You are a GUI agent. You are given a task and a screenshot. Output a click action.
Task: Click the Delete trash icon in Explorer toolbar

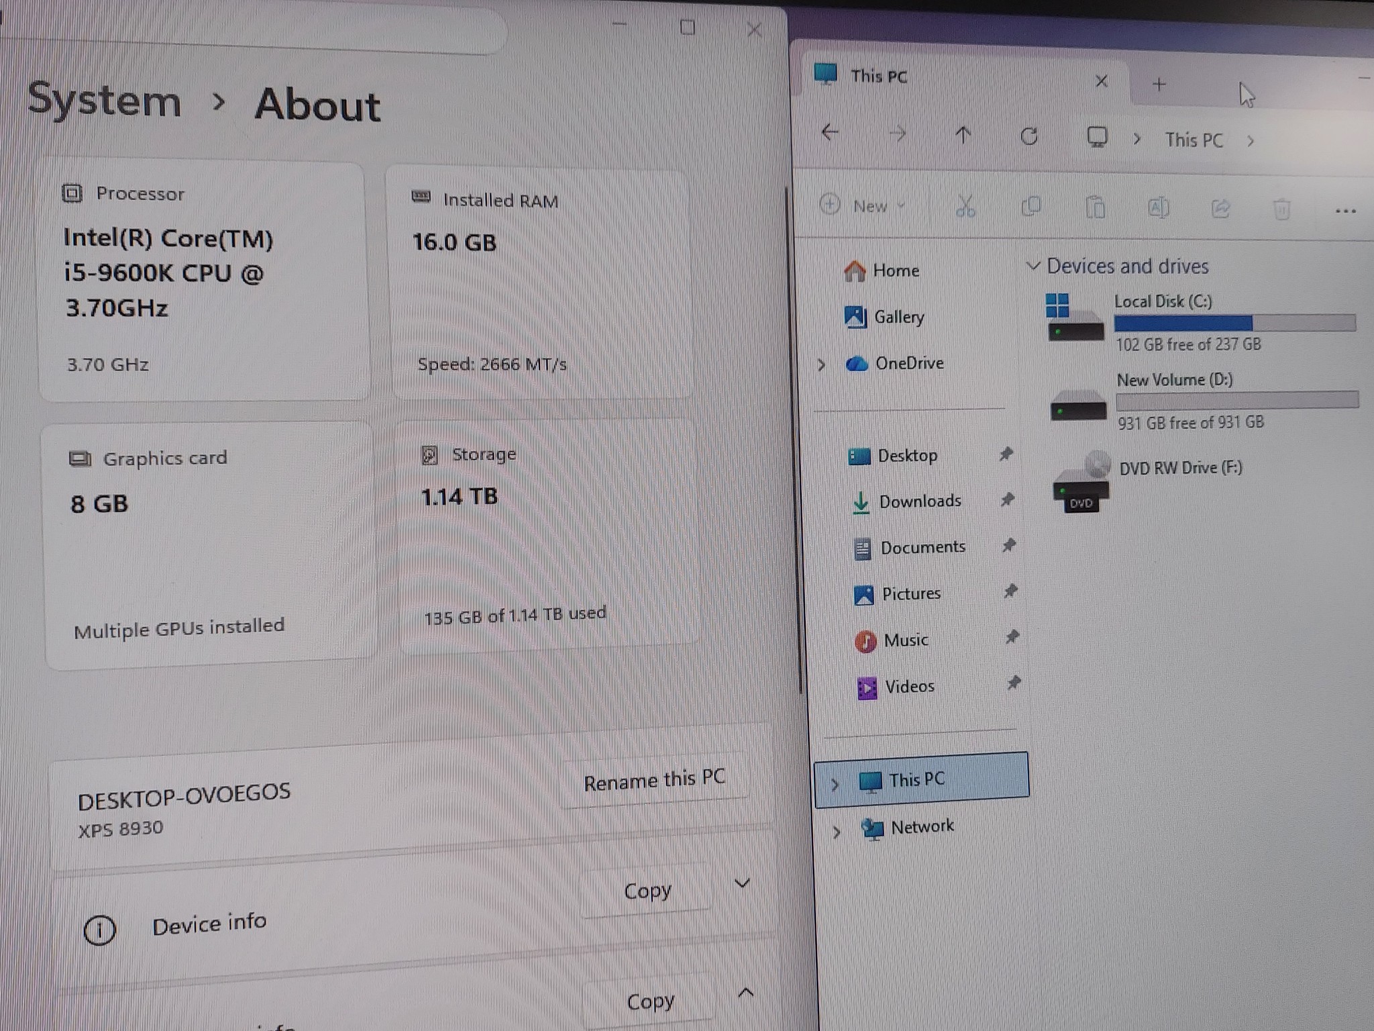coord(1281,209)
